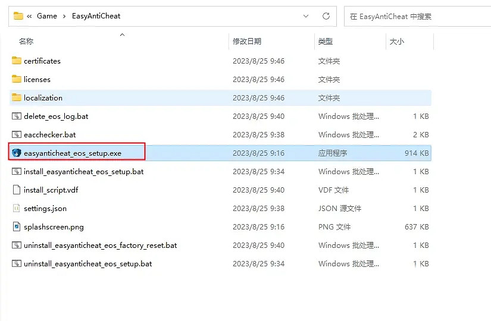This screenshot has width=491, height=321.
Task: Expand the address bar history dropdown
Action: point(306,16)
